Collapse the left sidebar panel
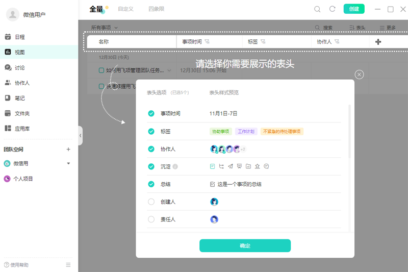Viewport: 408px width, 272px height. [x=80, y=135]
